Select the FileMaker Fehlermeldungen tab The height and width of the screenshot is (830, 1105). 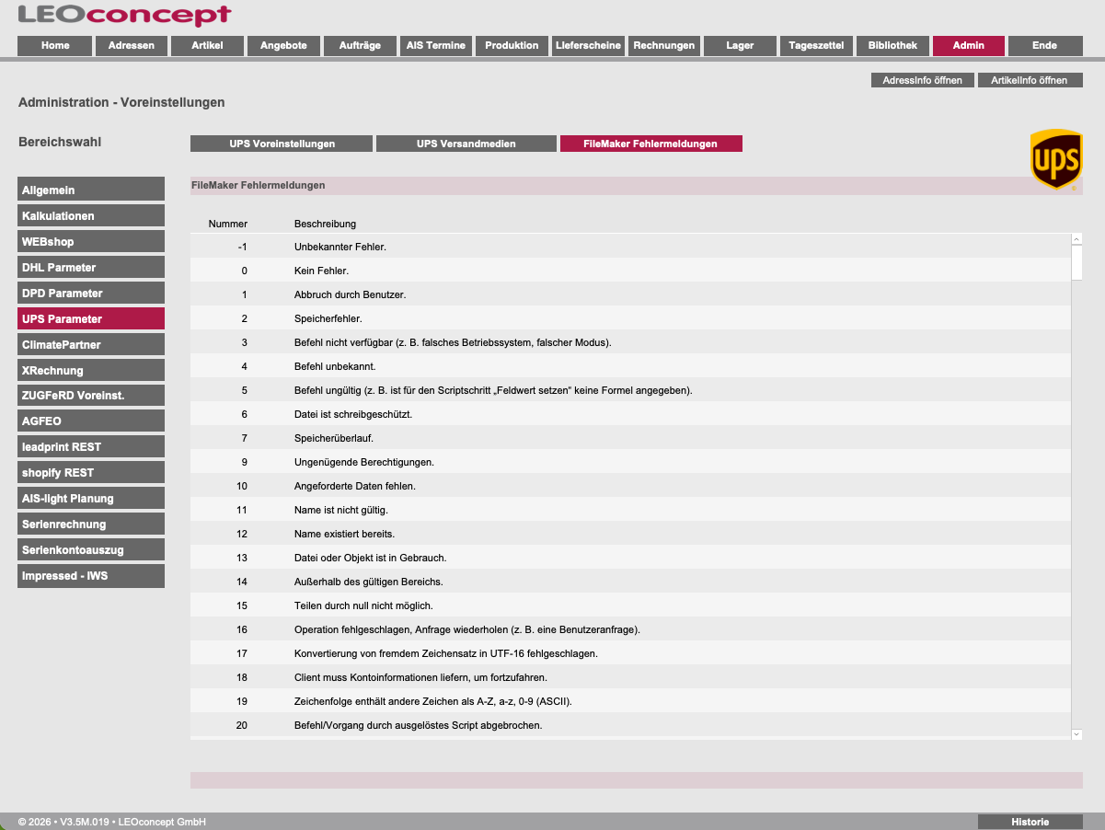(x=650, y=144)
